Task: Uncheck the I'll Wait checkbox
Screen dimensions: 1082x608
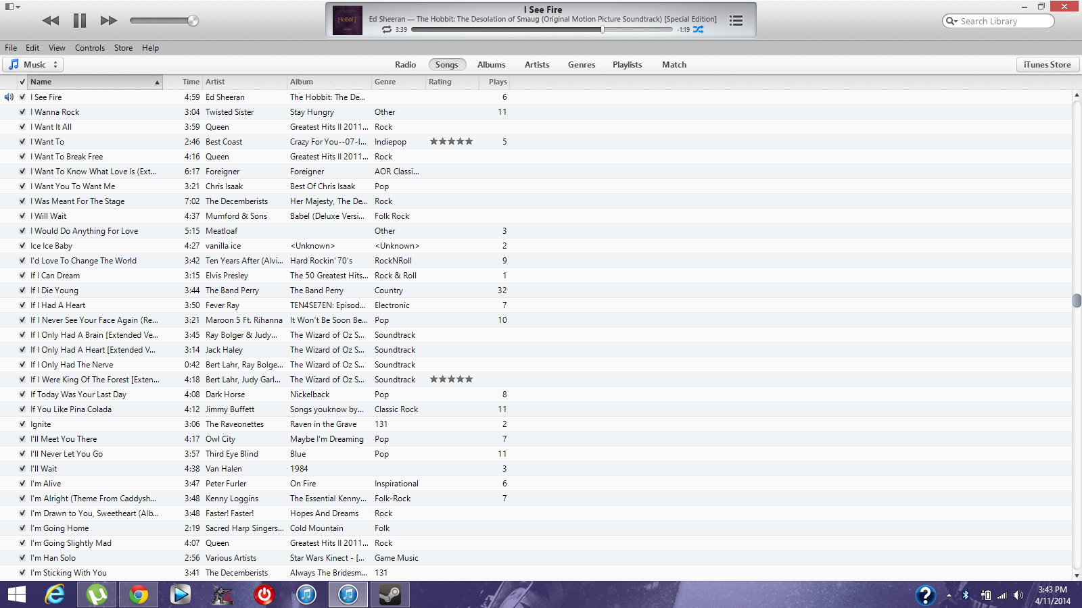Action: click(22, 469)
